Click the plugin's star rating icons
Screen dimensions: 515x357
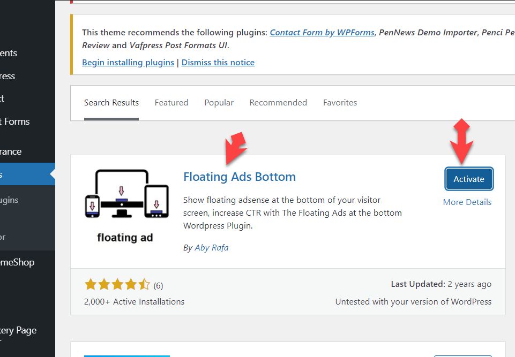(x=117, y=285)
